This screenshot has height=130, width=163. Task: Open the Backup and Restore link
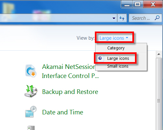pos(70,92)
